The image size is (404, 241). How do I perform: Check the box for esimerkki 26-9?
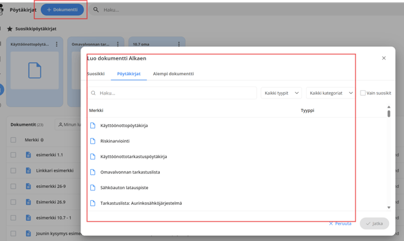coord(13,187)
